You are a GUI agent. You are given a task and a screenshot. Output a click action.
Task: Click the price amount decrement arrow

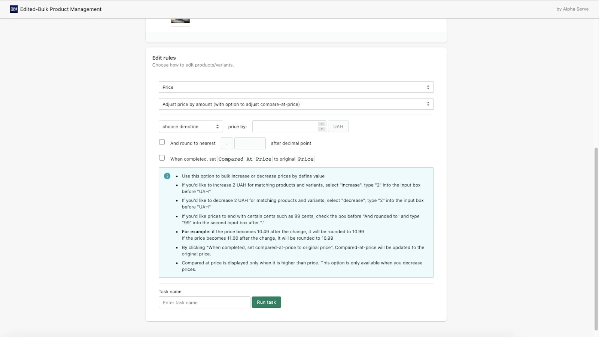click(322, 129)
